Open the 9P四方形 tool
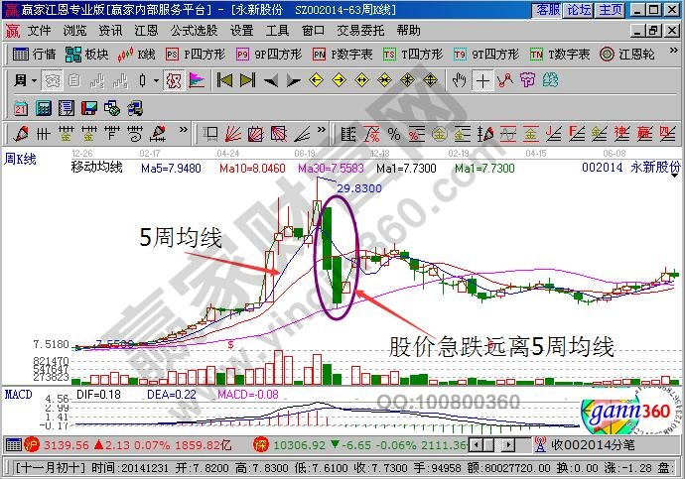Screen dimensions: 685x479 [x=269, y=55]
